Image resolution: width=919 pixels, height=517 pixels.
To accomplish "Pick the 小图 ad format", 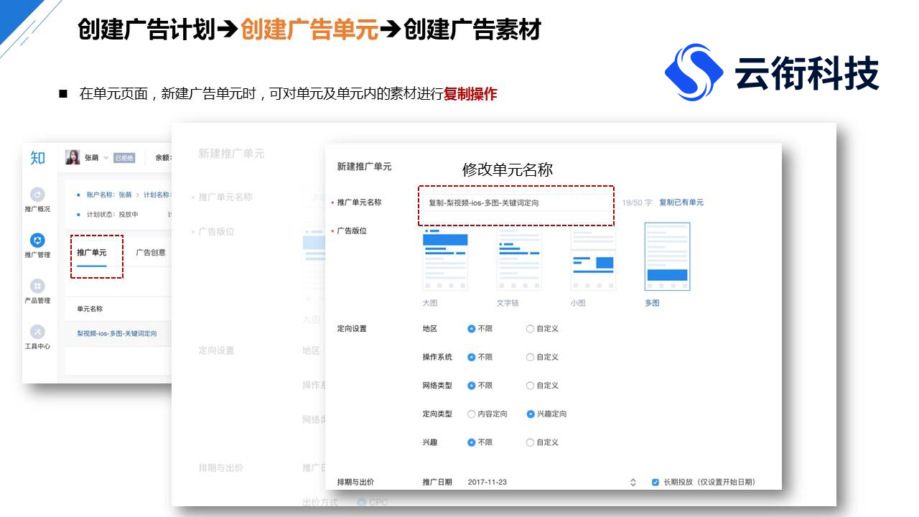I will pos(593,258).
